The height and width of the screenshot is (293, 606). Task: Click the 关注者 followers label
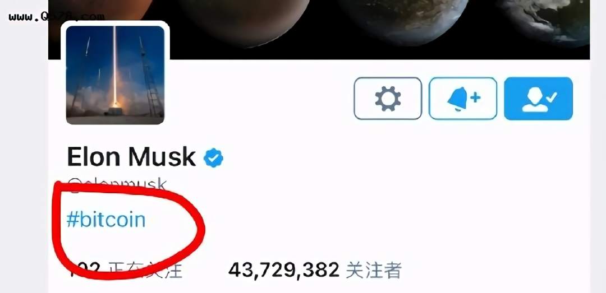[x=374, y=270]
